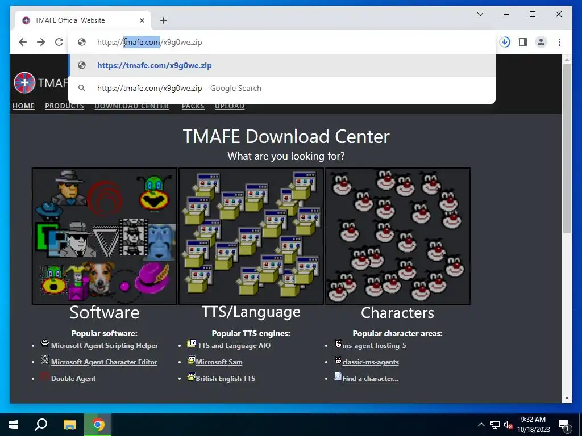Click the Software heading
The width and height of the screenshot is (582, 436).
tap(105, 313)
